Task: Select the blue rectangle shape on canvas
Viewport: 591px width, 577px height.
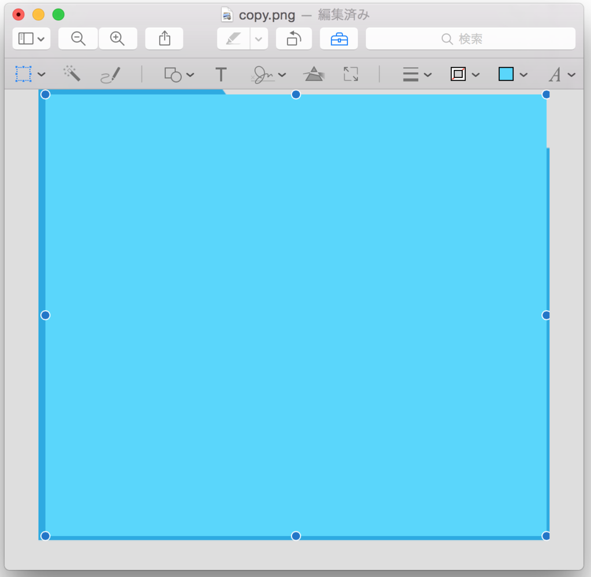Action: point(296,315)
